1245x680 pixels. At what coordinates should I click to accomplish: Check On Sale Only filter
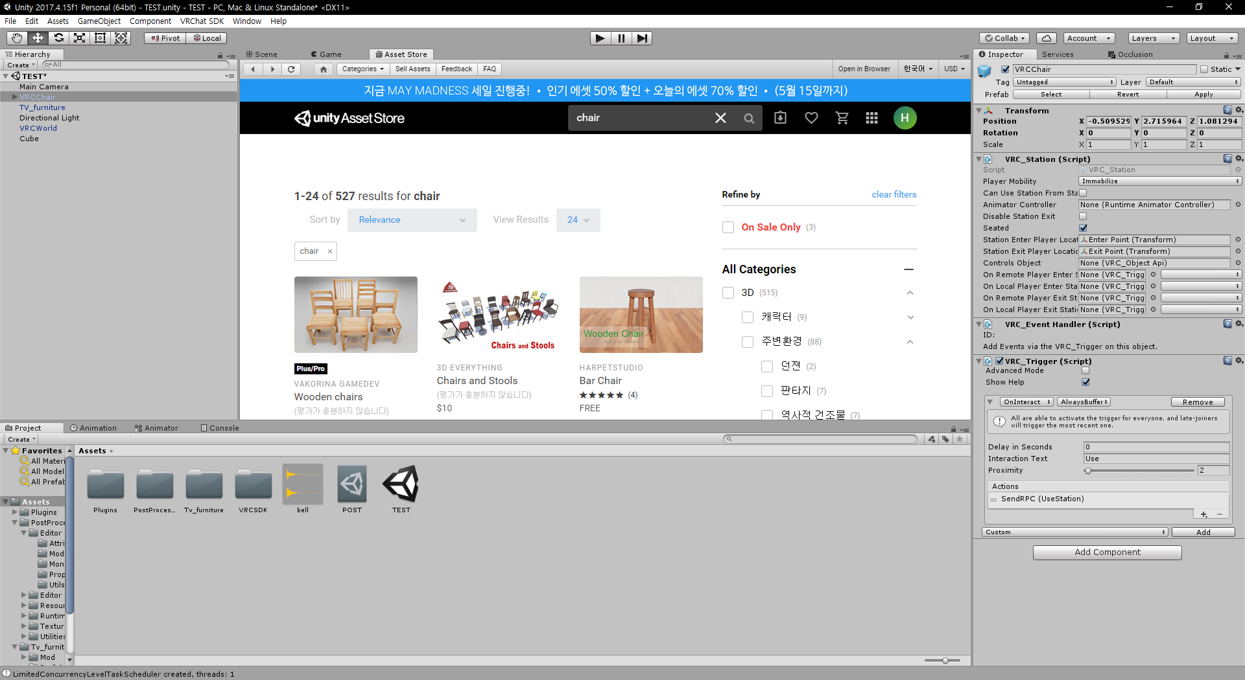(728, 227)
